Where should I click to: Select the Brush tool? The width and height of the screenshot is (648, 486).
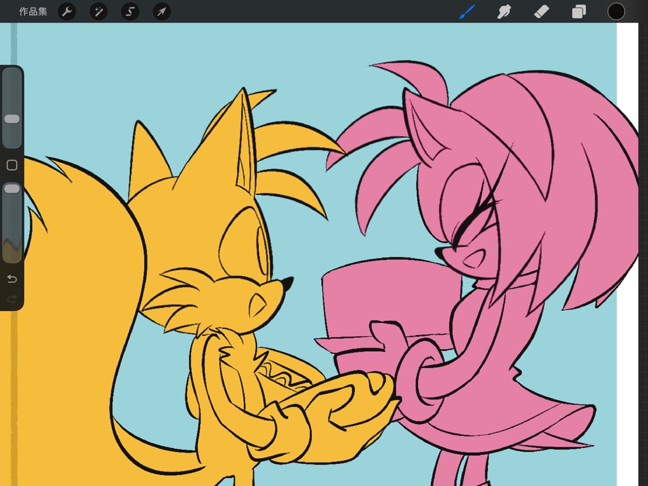pyautogui.click(x=467, y=11)
